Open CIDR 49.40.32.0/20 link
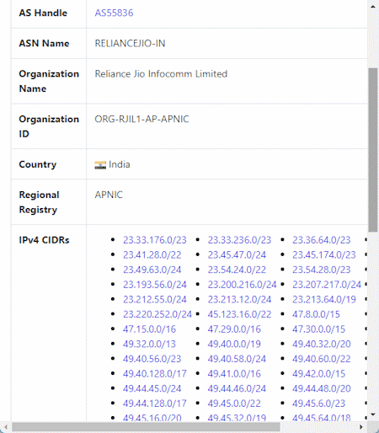The width and height of the screenshot is (379, 433). [x=322, y=345]
